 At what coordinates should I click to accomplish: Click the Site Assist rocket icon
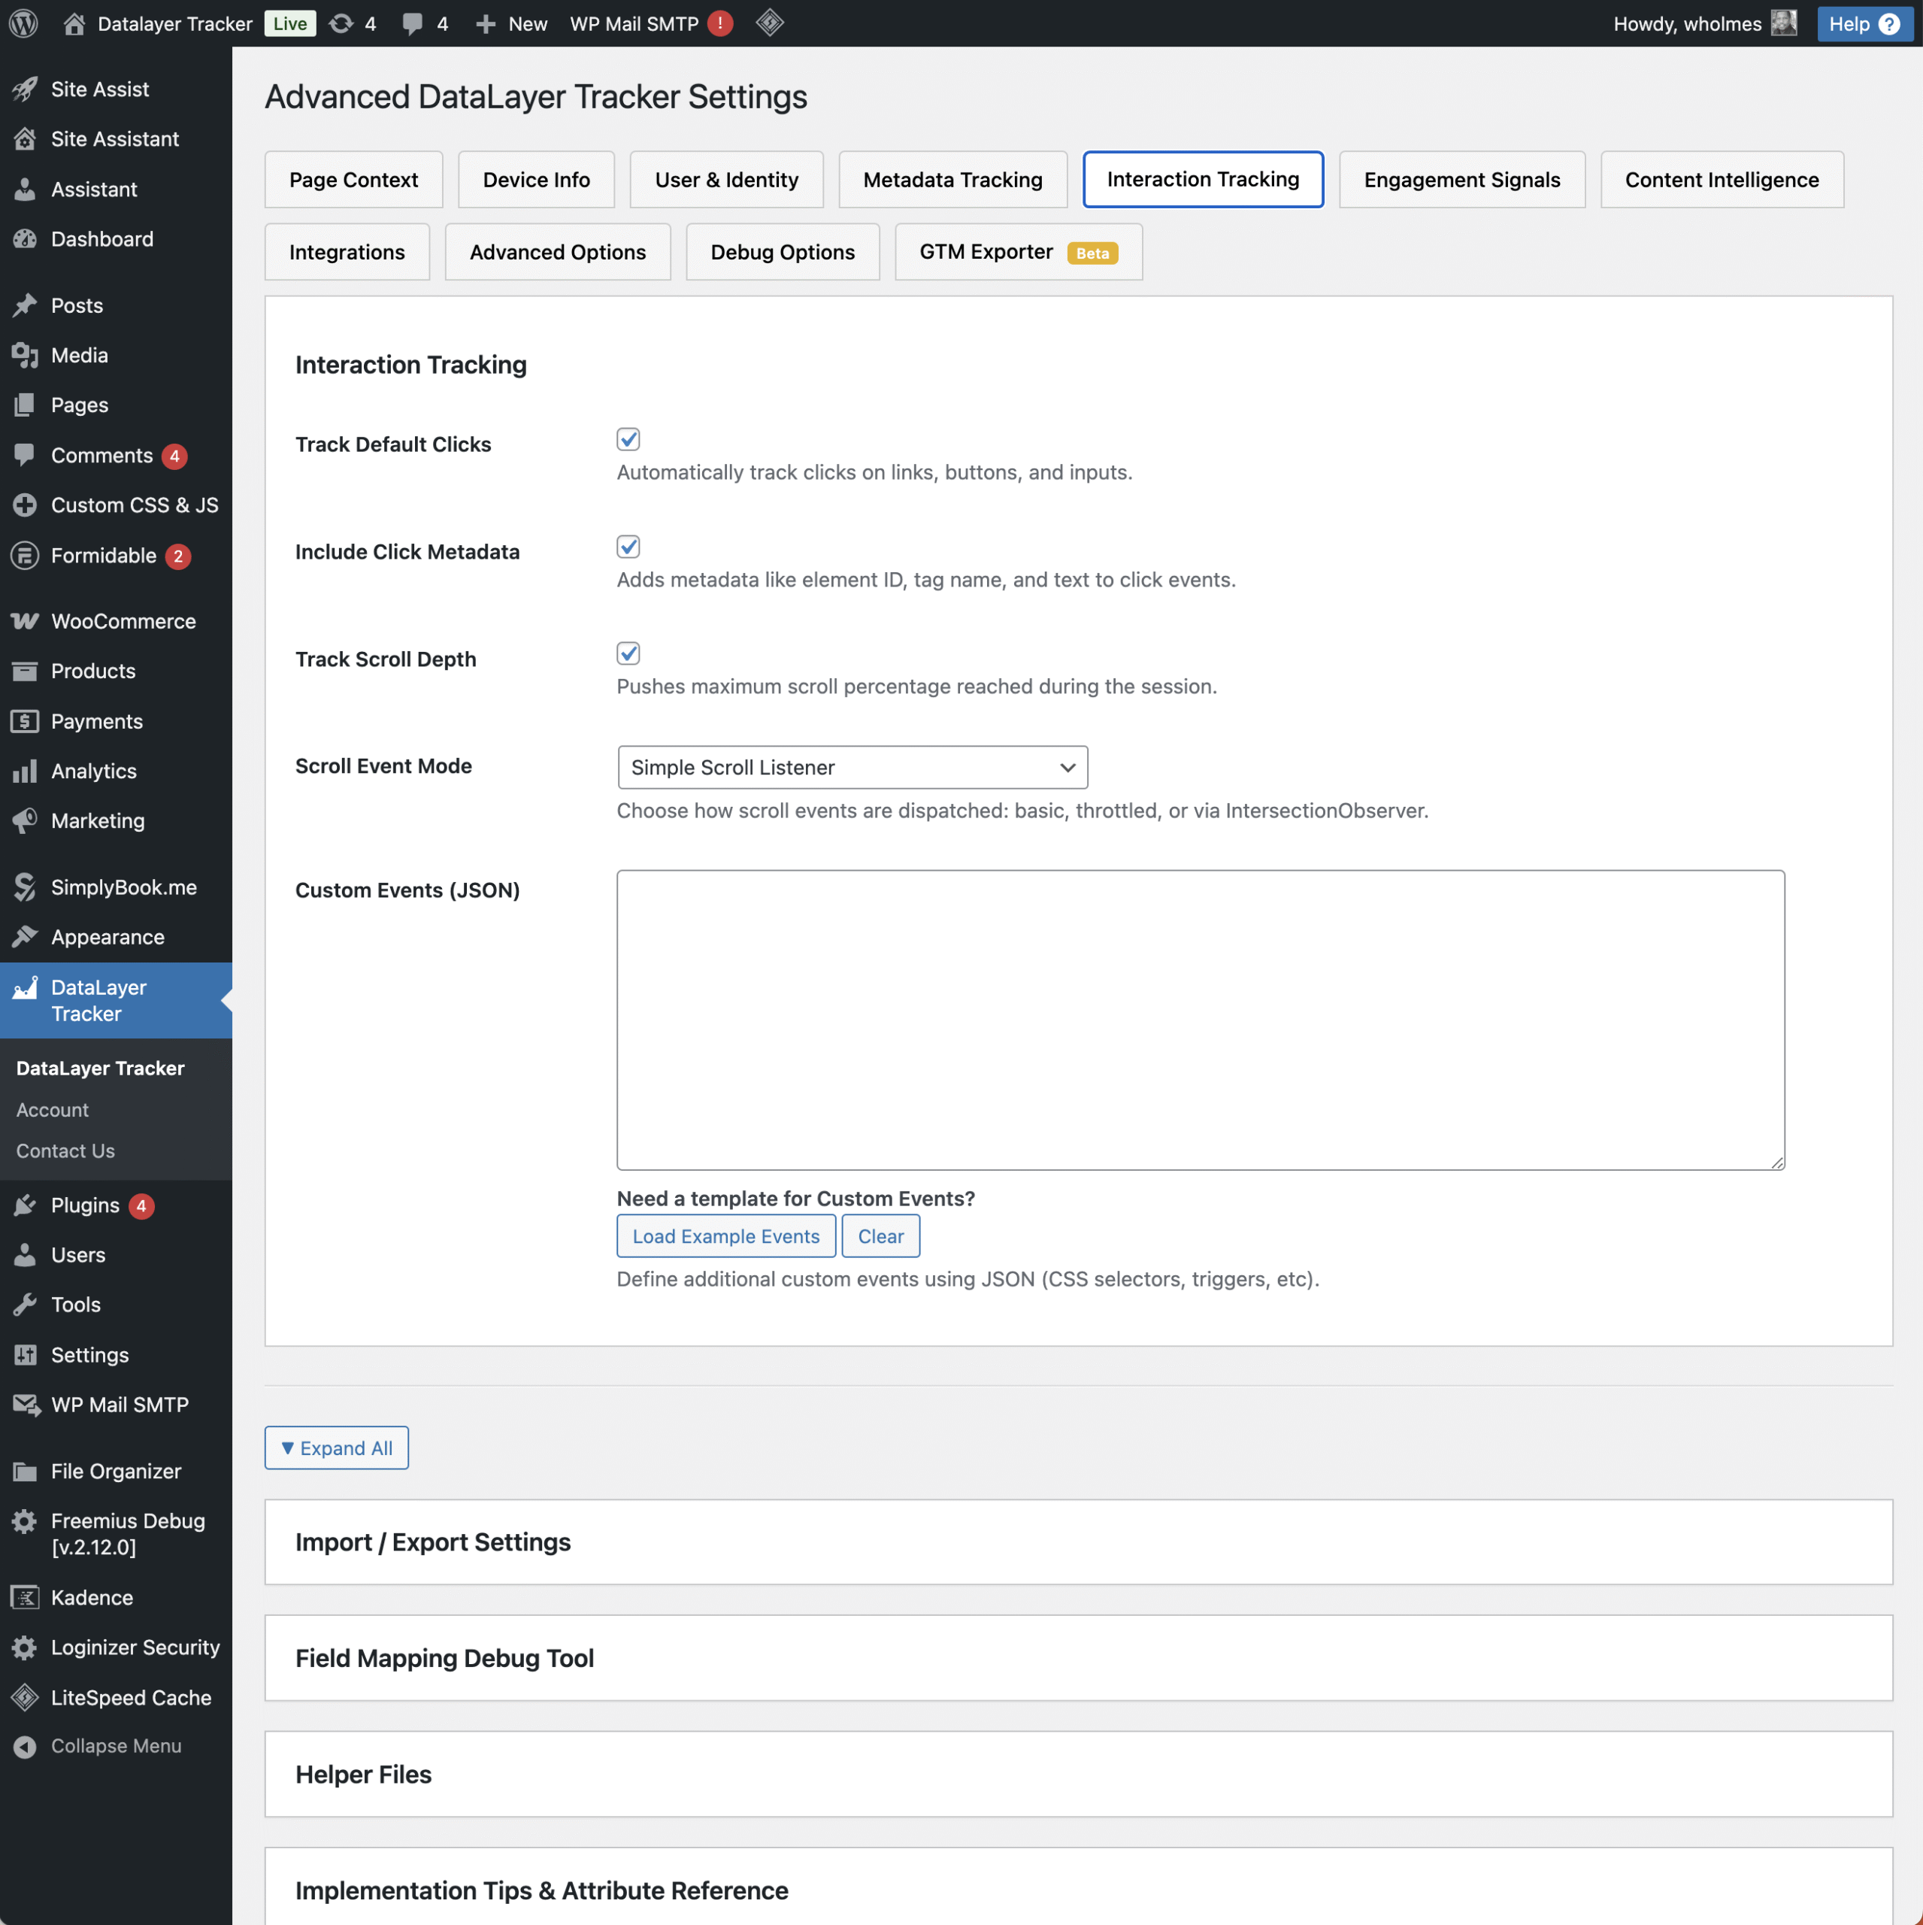tap(25, 89)
